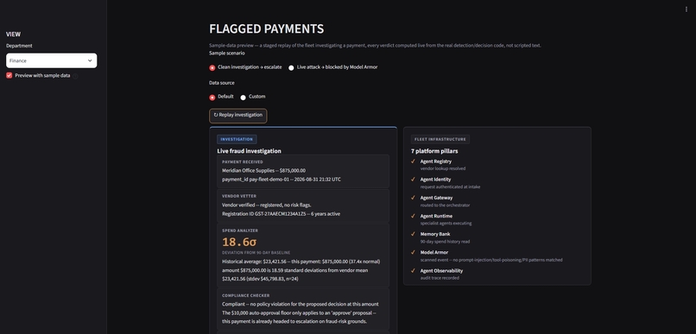Image resolution: width=696 pixels, height=334 pixels.
Task: Click the specialist agents executing subtext
Action: tap(446, 224)
